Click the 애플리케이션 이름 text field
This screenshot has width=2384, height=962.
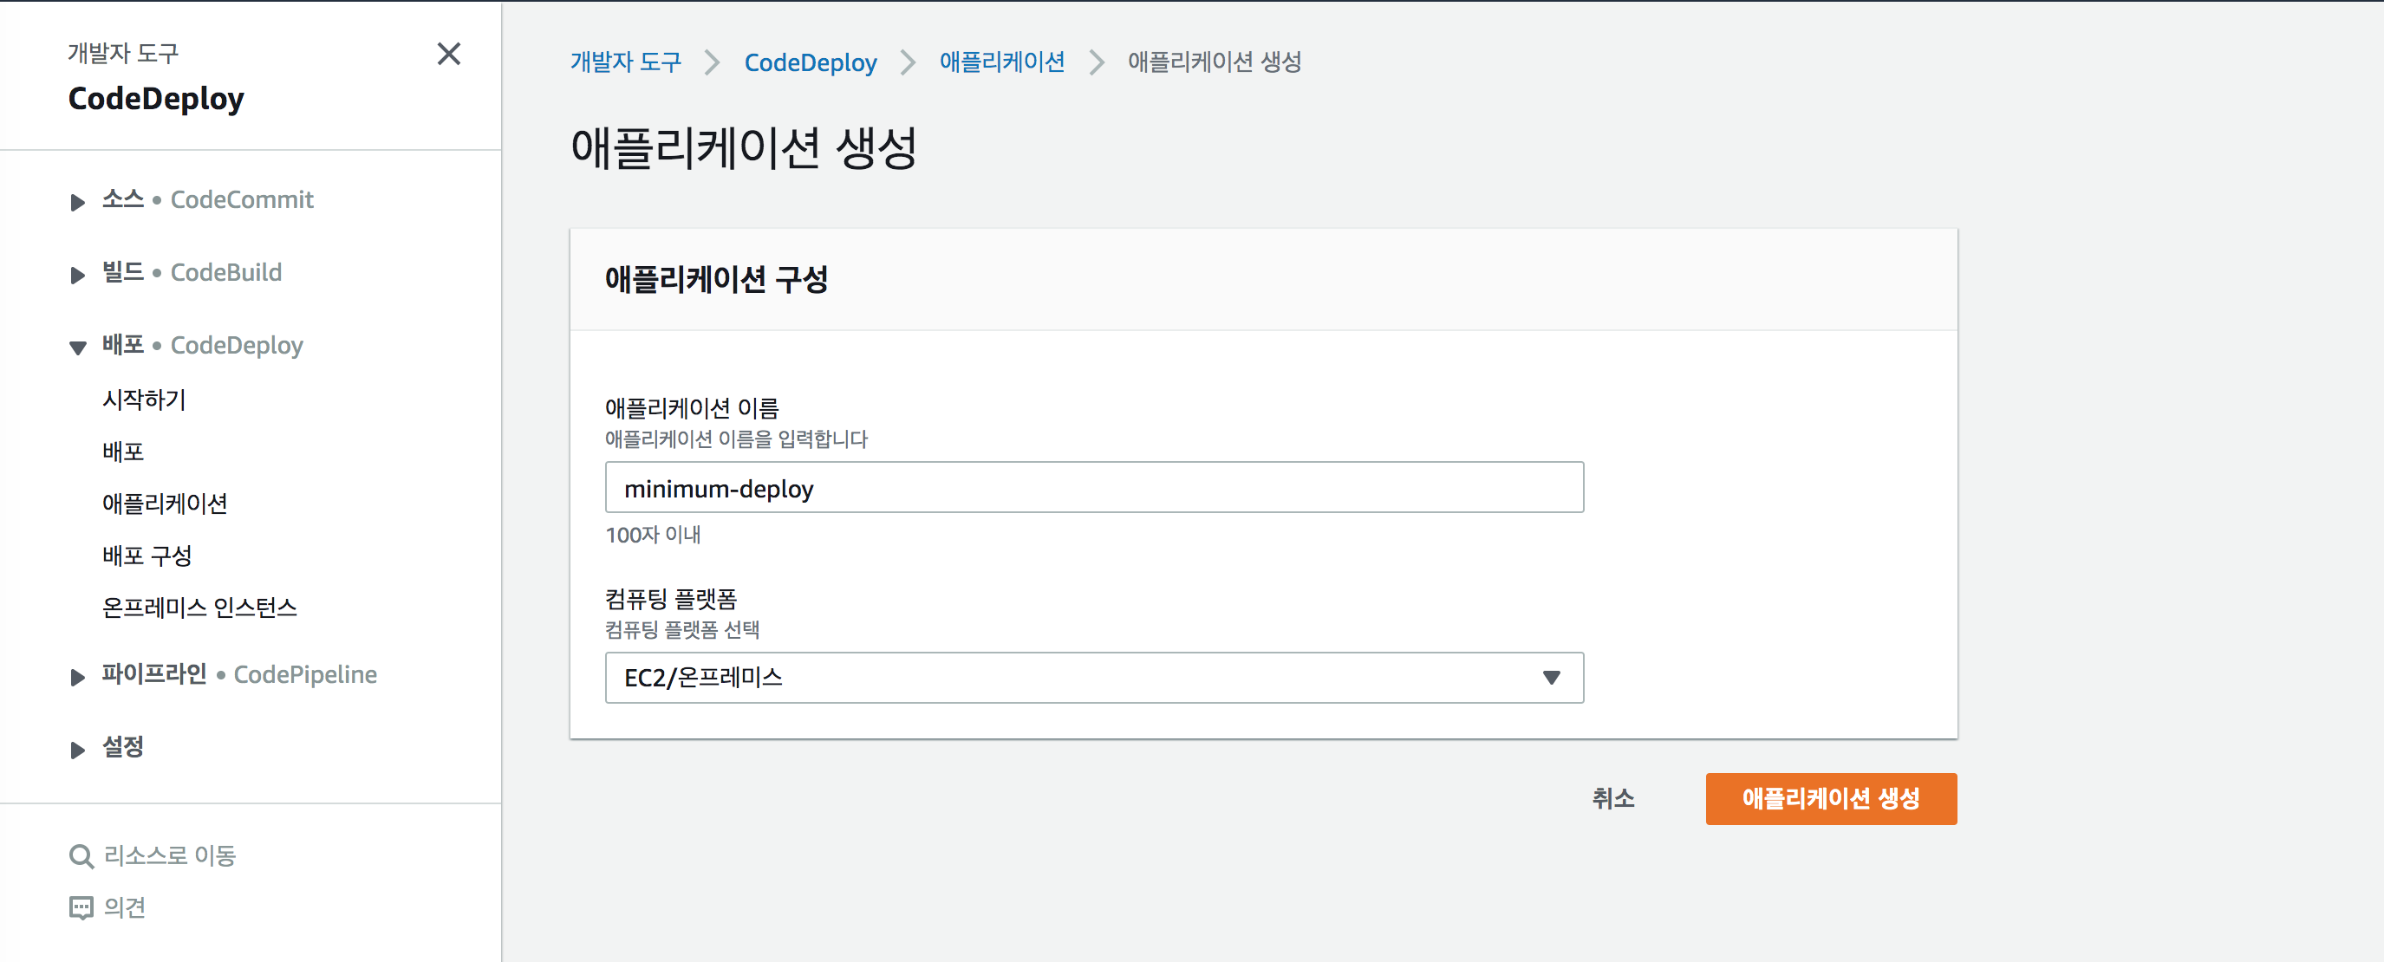1094,487
